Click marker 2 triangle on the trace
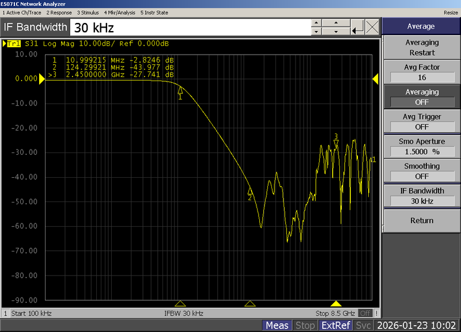The image size is (461, 332). point(250,191)
